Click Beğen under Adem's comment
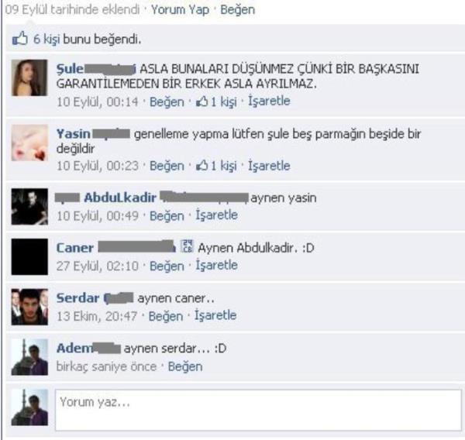Screen dimensions: 465x440 pyautogui.click(x=185, y=366)
